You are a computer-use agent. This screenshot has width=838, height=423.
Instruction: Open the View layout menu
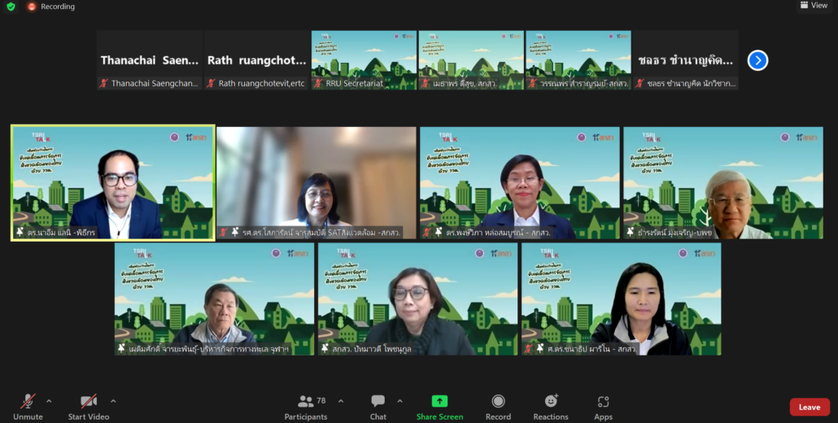click(x=813, y=6)
